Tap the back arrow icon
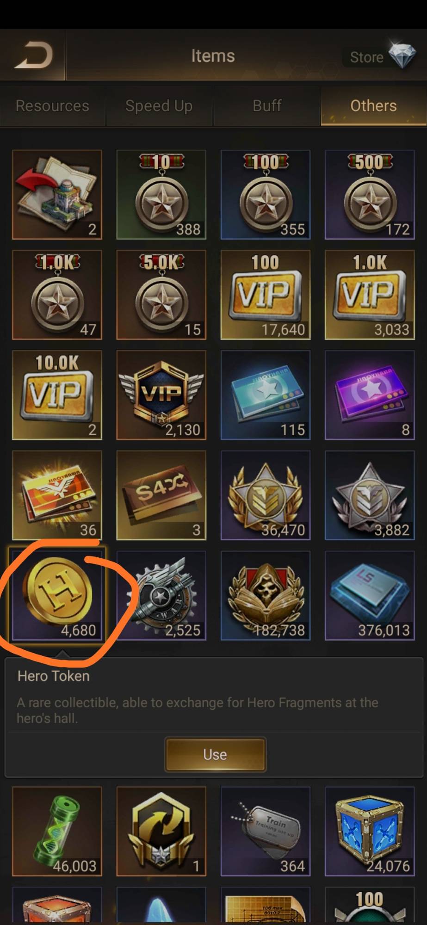Image resolution: width=427 pixels, height=925 pixels. (33, 55)
